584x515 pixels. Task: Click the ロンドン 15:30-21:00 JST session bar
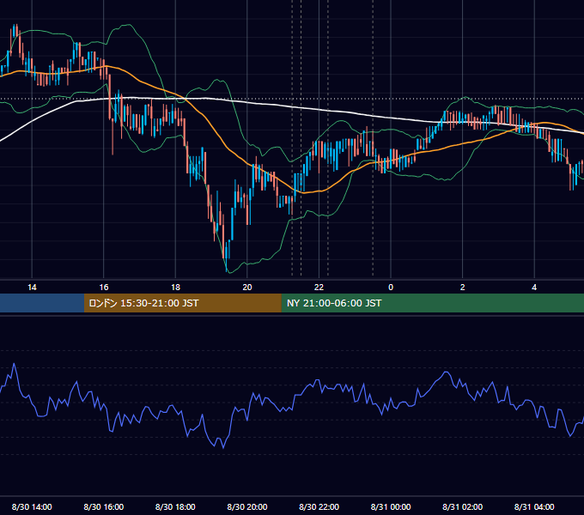pos(182,303)
